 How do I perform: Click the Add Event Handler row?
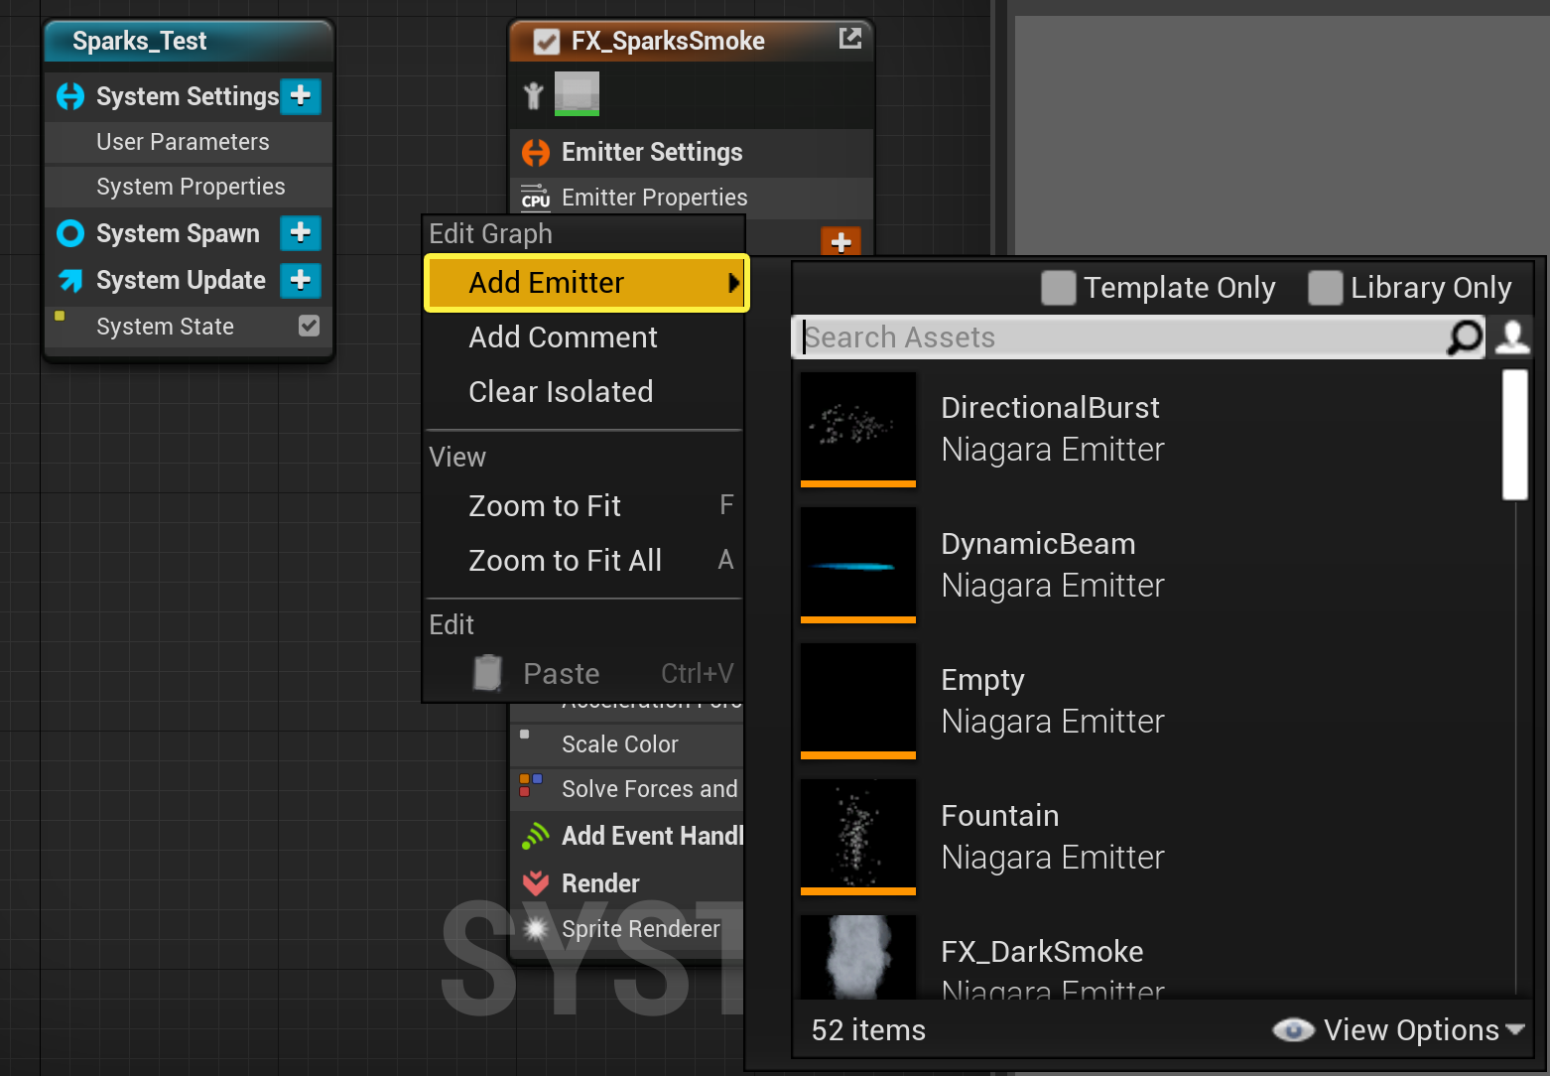626,836
